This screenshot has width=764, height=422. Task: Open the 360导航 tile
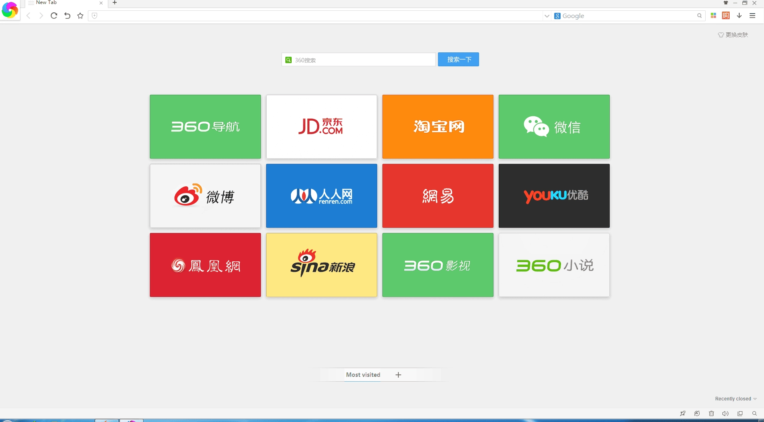click(205, 127)
